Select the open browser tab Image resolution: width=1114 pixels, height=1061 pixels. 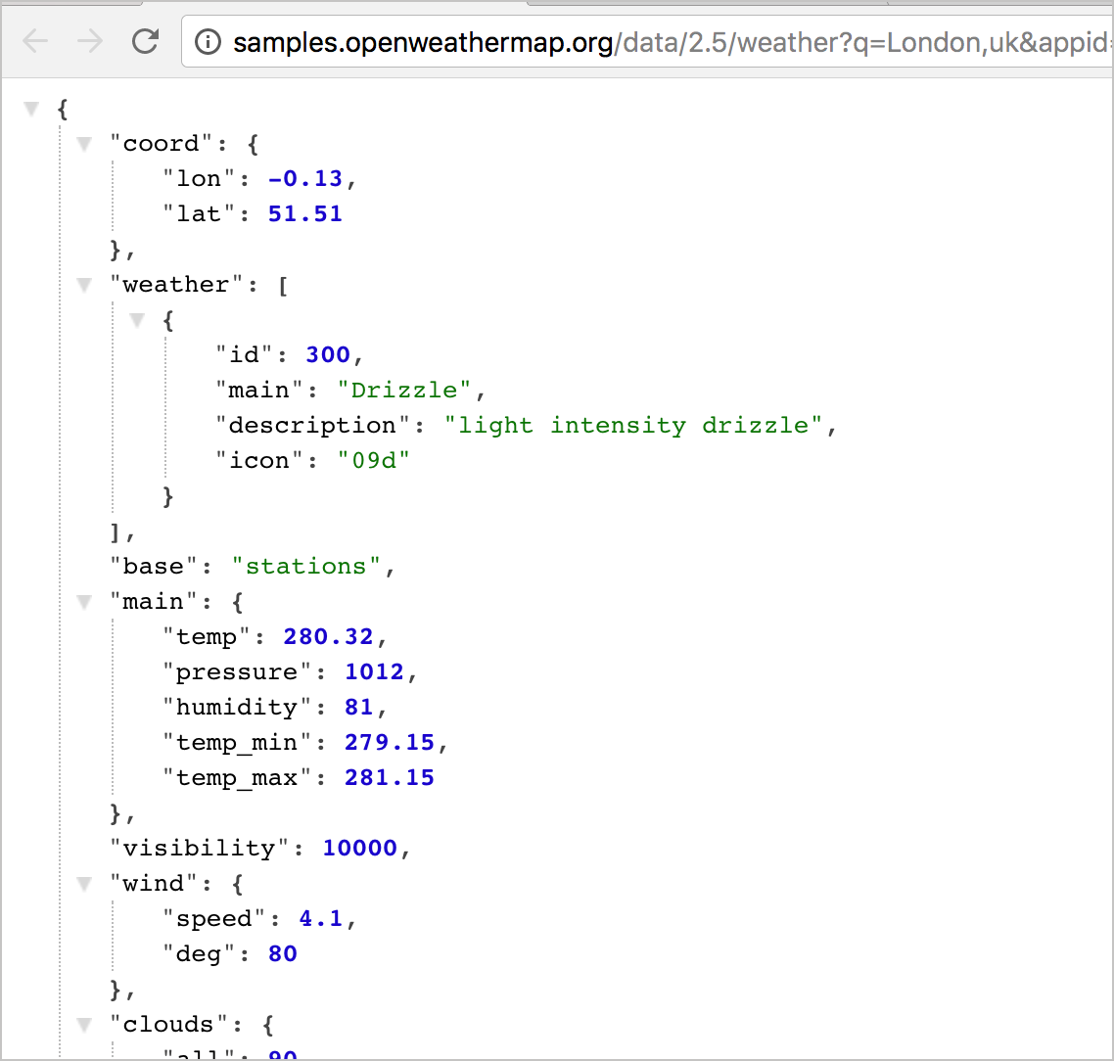pos(69,5)
